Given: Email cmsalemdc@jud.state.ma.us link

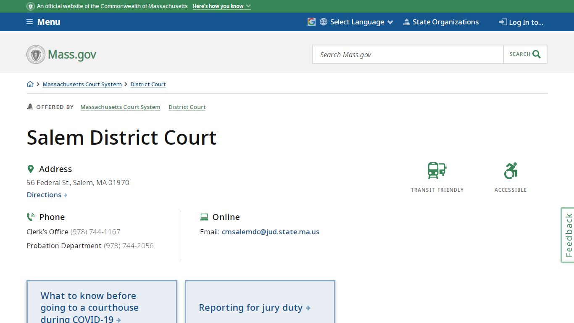Looking at the screenshot, I should pyautogui.click(x=271, y=232).
